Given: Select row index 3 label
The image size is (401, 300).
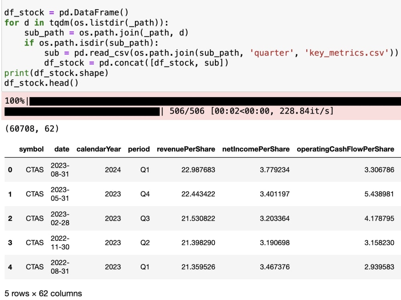Looking at the screenshot, I should click(10, 243).
